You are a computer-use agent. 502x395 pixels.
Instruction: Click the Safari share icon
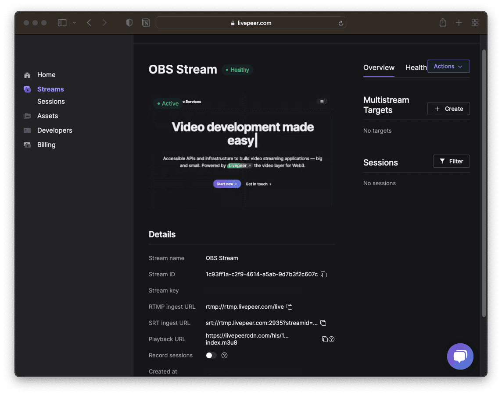[443, 23]
